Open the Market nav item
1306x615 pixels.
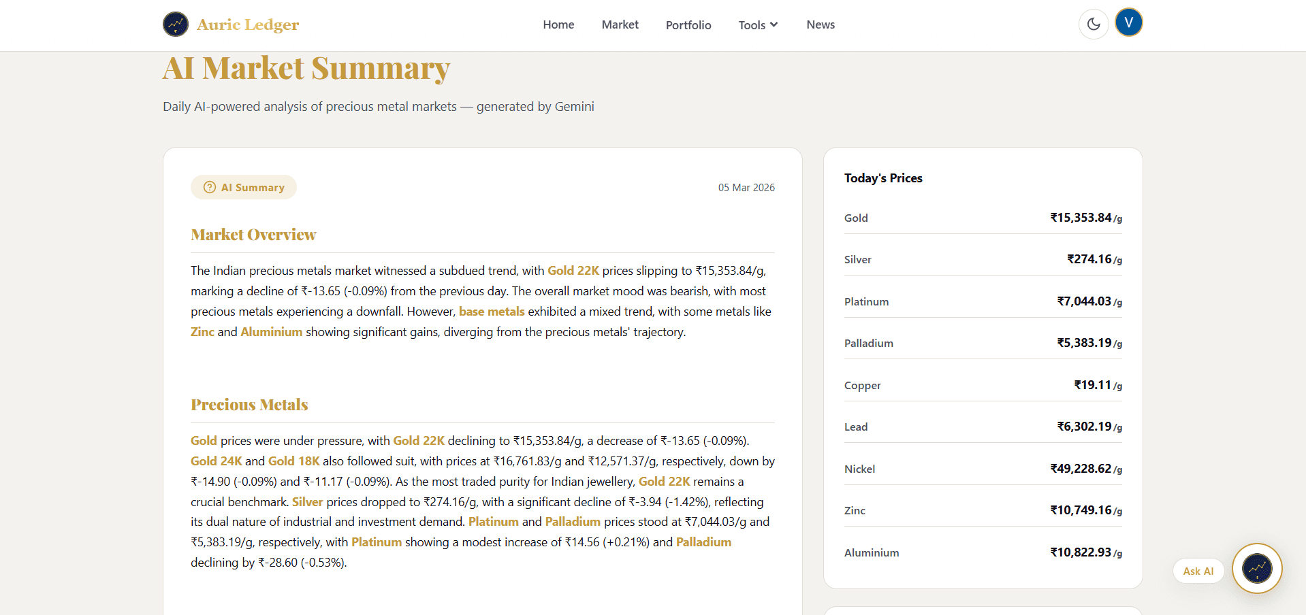click(x=620, y=25)
